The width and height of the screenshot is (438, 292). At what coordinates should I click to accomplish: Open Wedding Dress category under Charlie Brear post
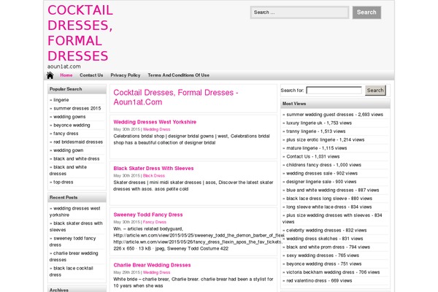point(156,272)
